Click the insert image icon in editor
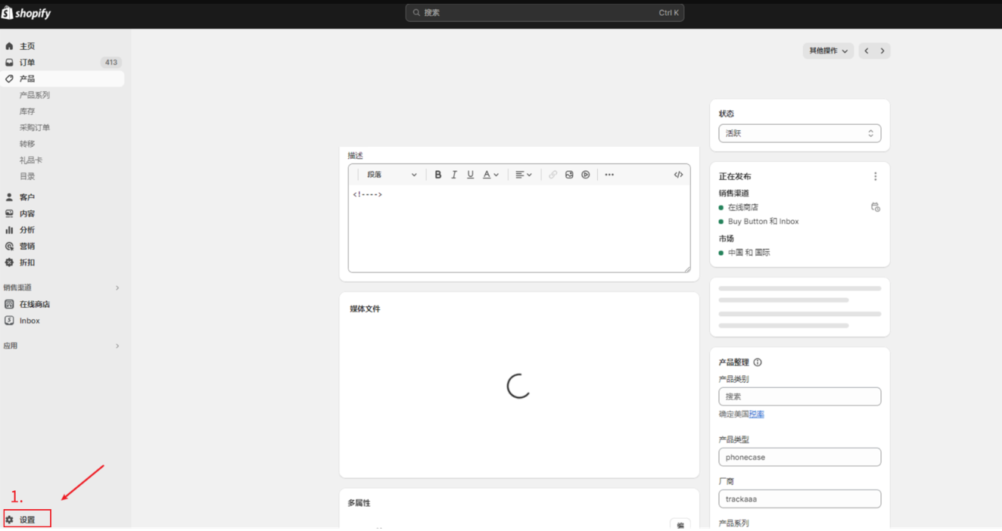 click(x=569, y=175)
